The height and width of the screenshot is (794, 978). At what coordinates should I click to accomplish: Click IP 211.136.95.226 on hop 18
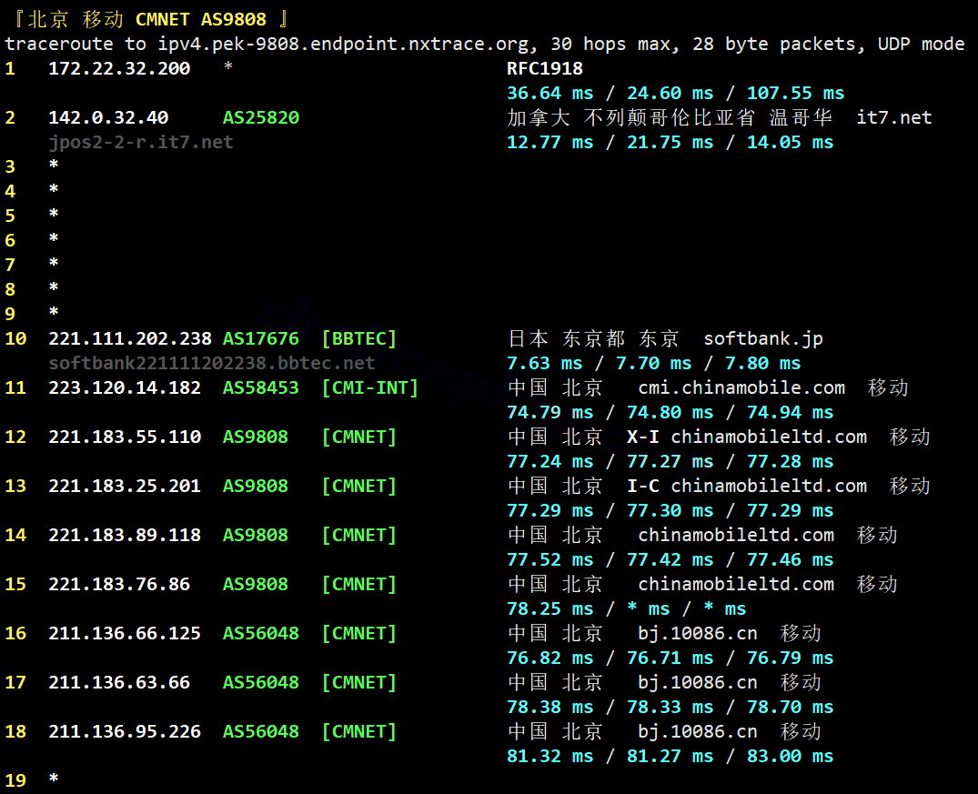tap(125, 731)
